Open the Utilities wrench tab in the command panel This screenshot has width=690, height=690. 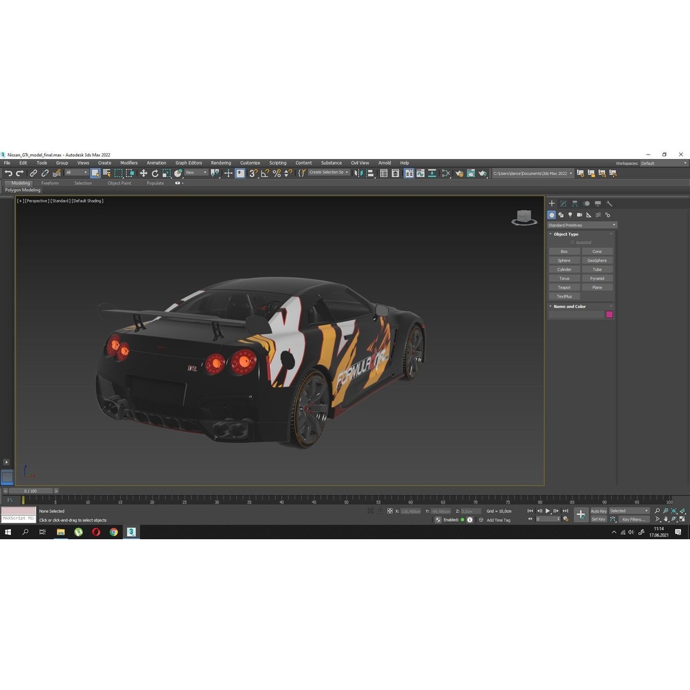pos(609,203)
